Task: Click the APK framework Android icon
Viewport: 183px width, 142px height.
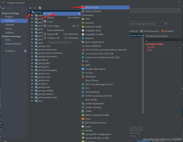Action: [x=83, y=19]
